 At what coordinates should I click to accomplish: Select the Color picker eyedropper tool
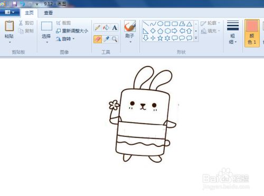[106, 39]
